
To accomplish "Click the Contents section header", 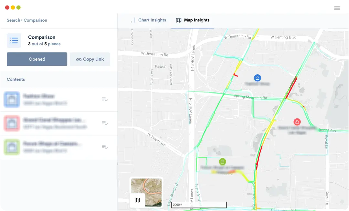I will click(x=16, y=79).
